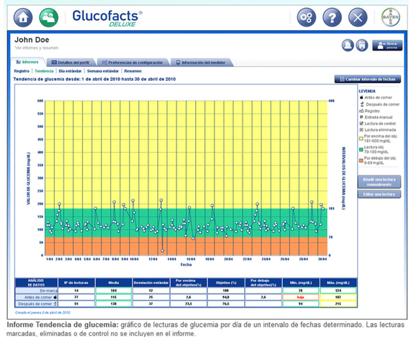Click the Después de comer row label
The width and height of the screenshot is (415, 337).
pyautogui.click(x=36, y=304)
